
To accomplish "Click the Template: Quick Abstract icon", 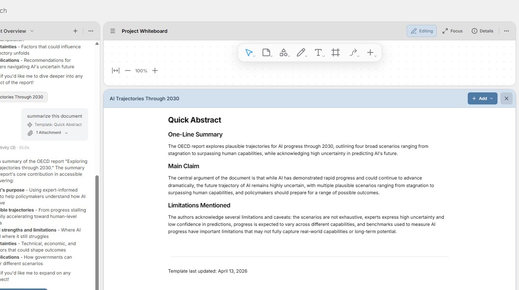I will (30, 125).
